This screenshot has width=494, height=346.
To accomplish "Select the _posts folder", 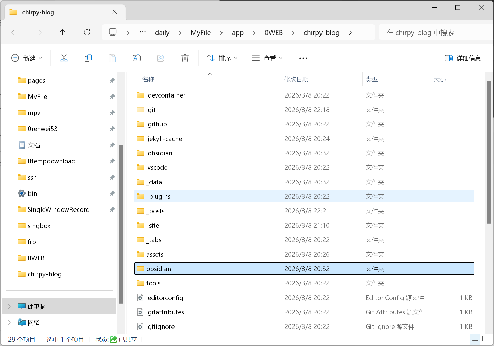I will (x=157, y=211).
